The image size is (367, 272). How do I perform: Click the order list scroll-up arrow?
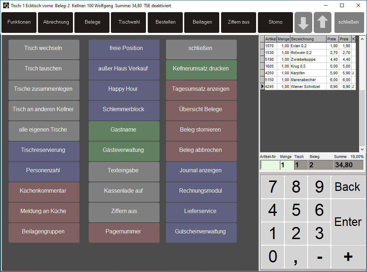point(362,39)
